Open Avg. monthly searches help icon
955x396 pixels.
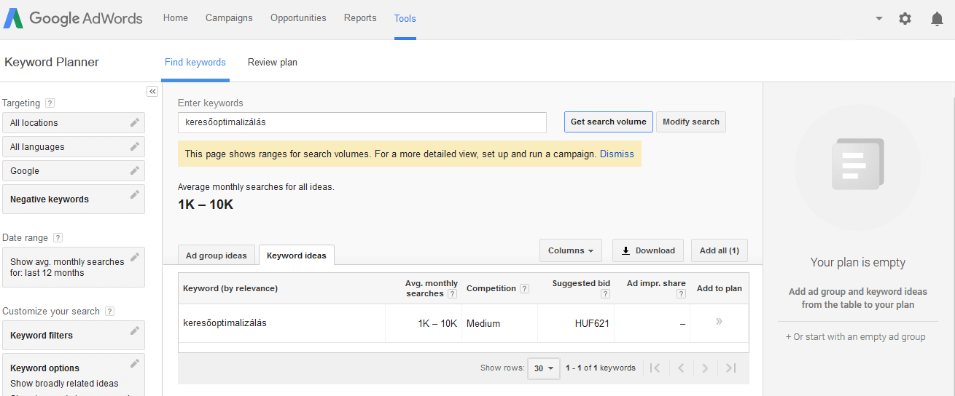tap(452, 294)
